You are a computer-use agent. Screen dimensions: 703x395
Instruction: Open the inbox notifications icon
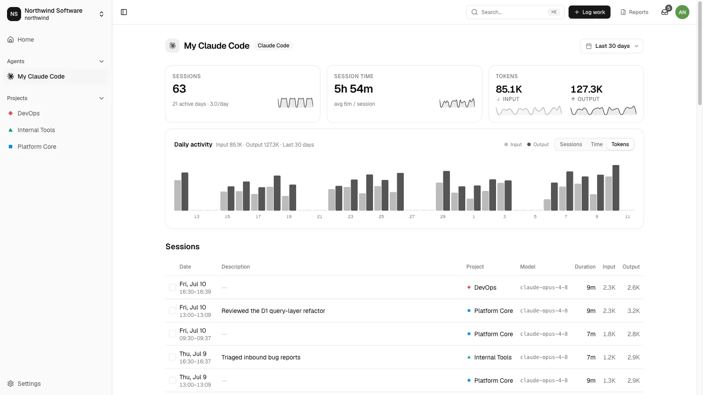tap(665, 12)
